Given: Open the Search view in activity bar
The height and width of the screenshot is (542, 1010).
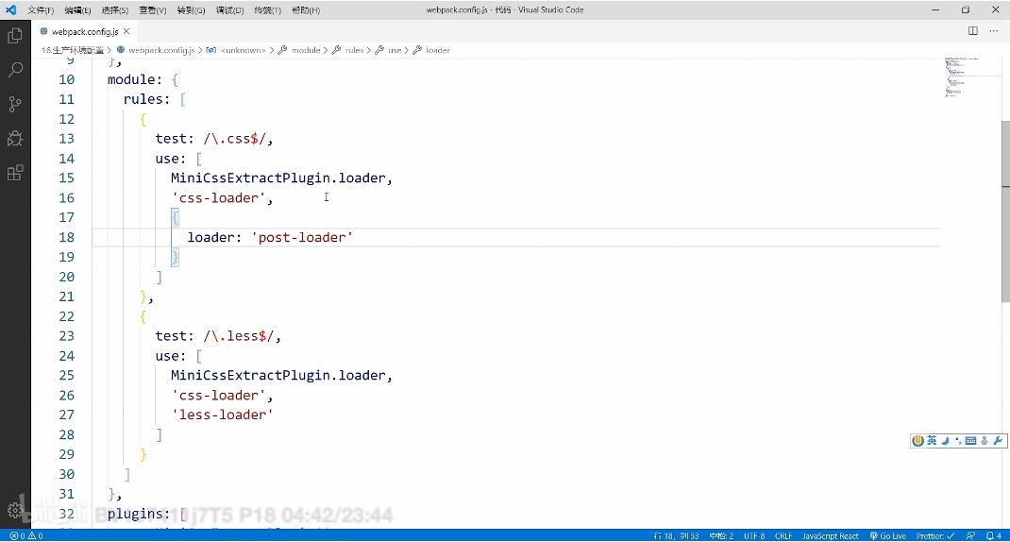Looking at the screenshot, I should (x=15, y=70).
